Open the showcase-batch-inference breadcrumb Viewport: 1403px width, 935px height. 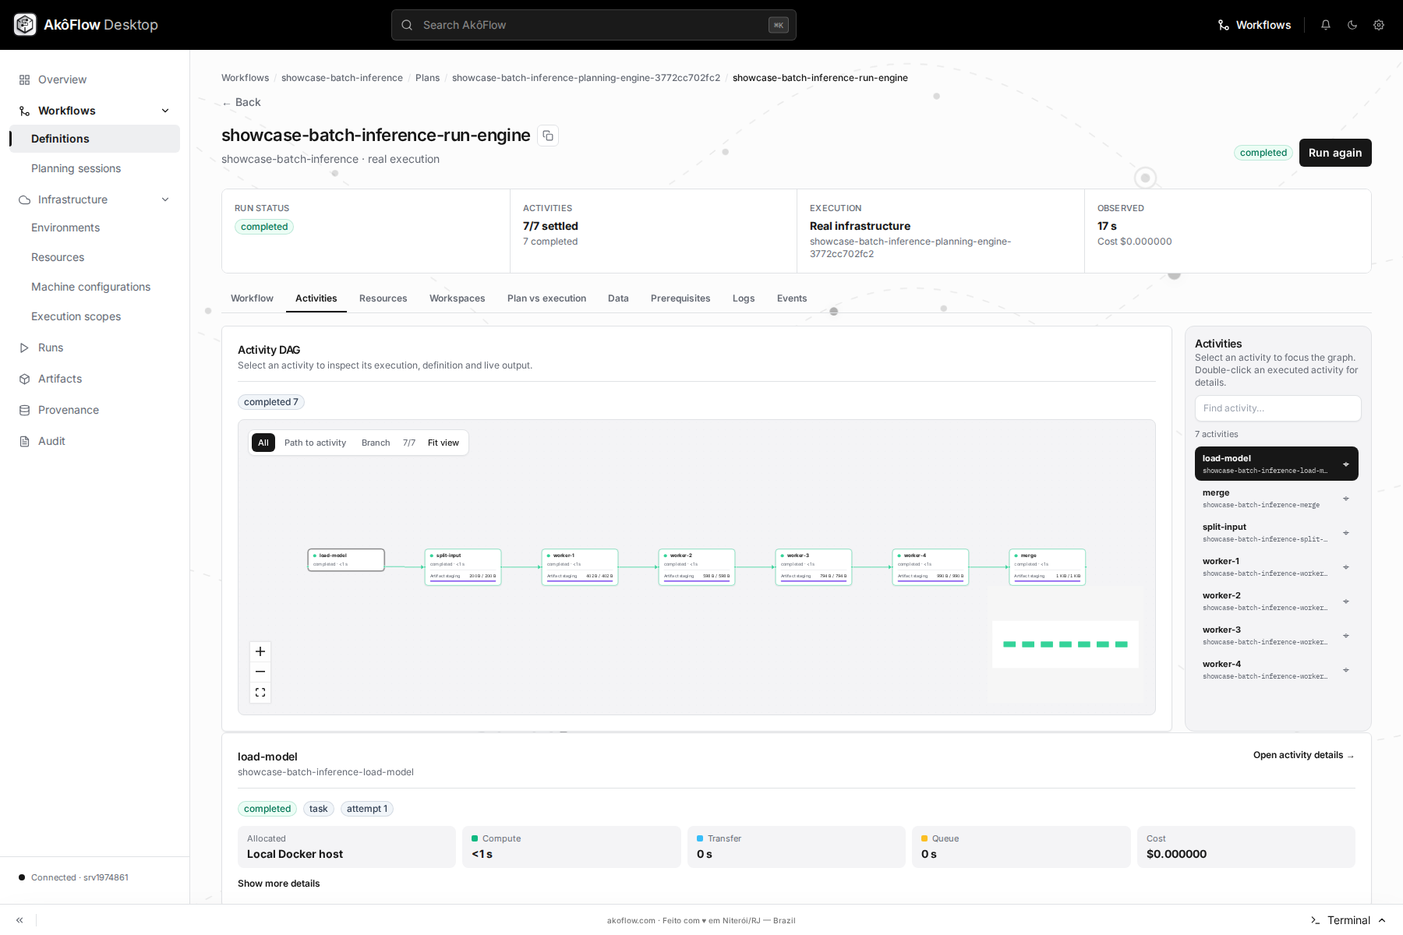342,78
